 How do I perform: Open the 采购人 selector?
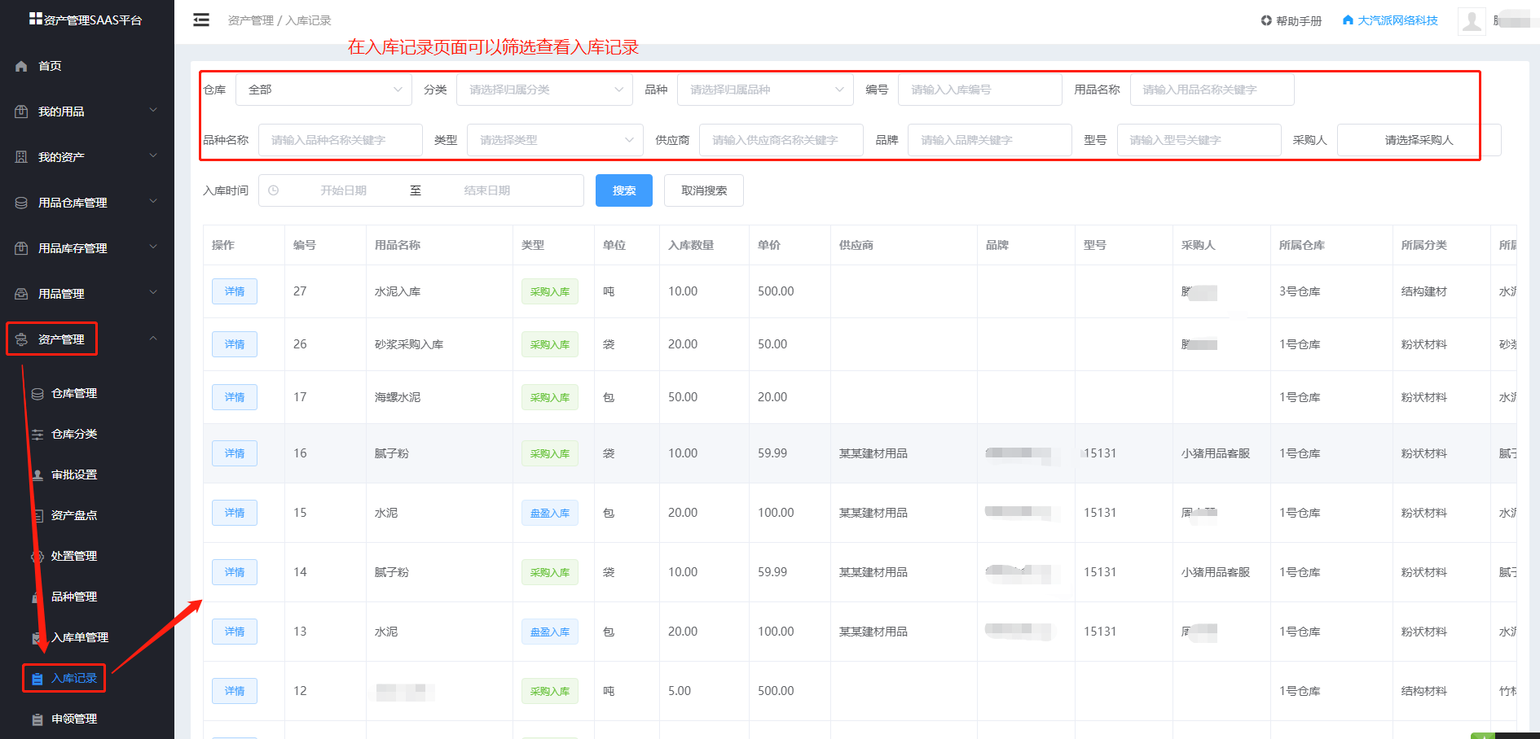(x=1419, y=140)
